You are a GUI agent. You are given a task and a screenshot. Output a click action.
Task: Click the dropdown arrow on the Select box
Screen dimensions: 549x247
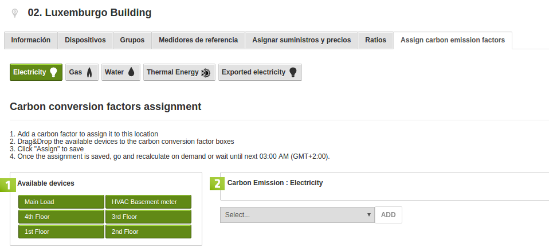click(x=368, y=215)
